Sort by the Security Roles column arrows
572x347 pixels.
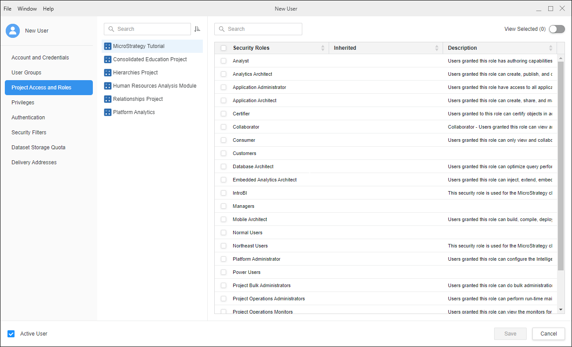[x=323, y=48]
